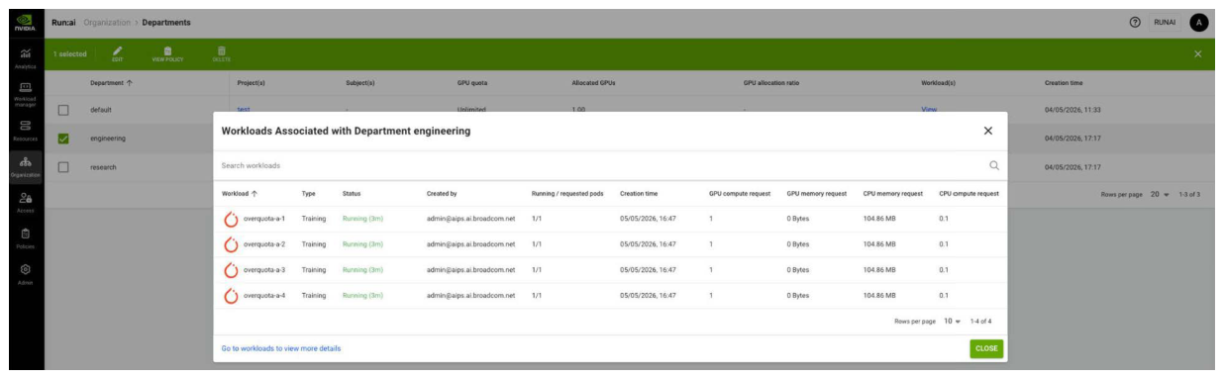Click the dialog Creation time column header

[x=639, y=193]
